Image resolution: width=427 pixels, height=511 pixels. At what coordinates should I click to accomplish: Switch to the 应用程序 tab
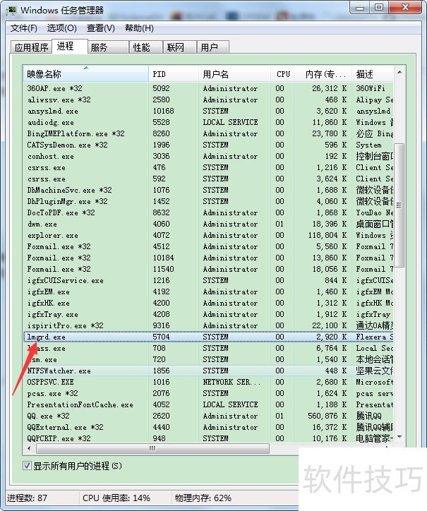point(31,47)
